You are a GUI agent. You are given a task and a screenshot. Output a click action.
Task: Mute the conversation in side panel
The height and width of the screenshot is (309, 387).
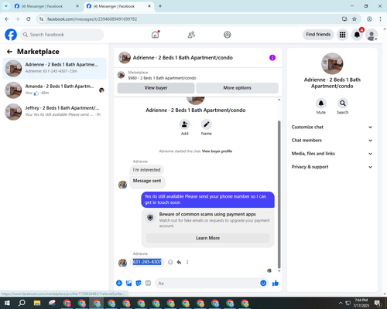coord(321,104)
